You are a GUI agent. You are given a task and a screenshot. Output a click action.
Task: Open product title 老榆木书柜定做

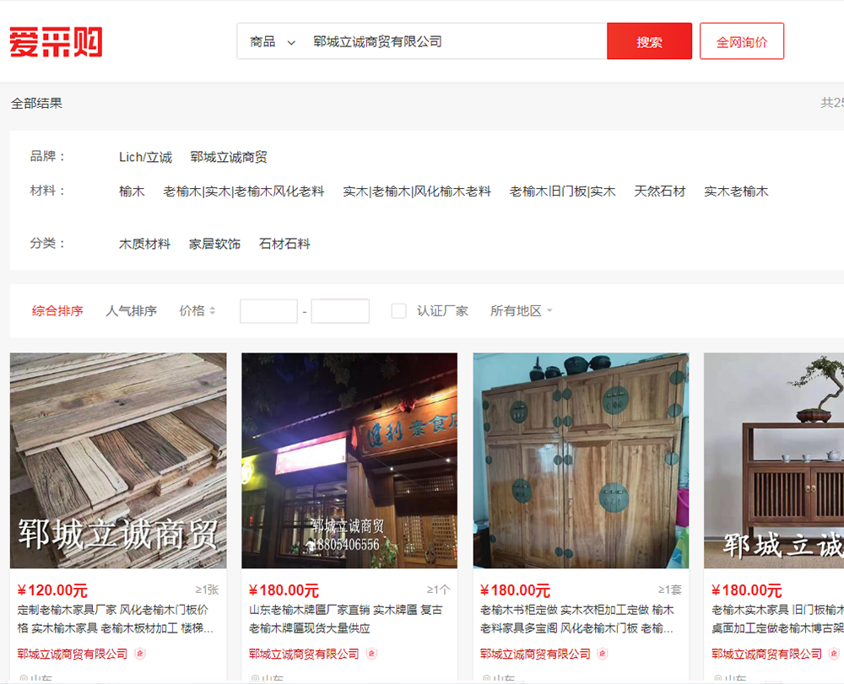point(577,619)
